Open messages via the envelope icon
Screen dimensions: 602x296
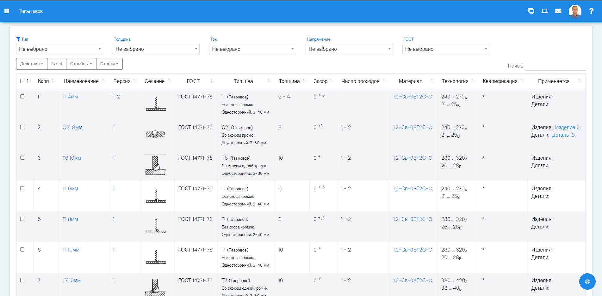click(x=558, y=11)
